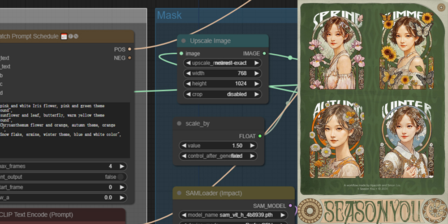The width and height of the screenshot is (448, 224).
Task: Select the Batch Prompt Schedule title bar
Action: [x=67, y=37]
